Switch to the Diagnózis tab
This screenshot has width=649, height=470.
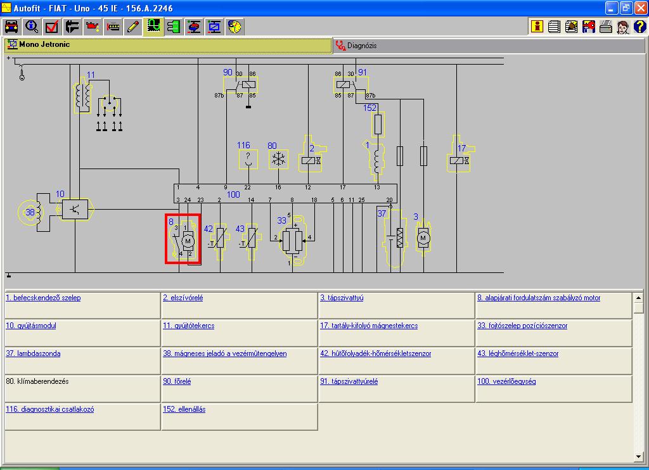pos(489,46)
